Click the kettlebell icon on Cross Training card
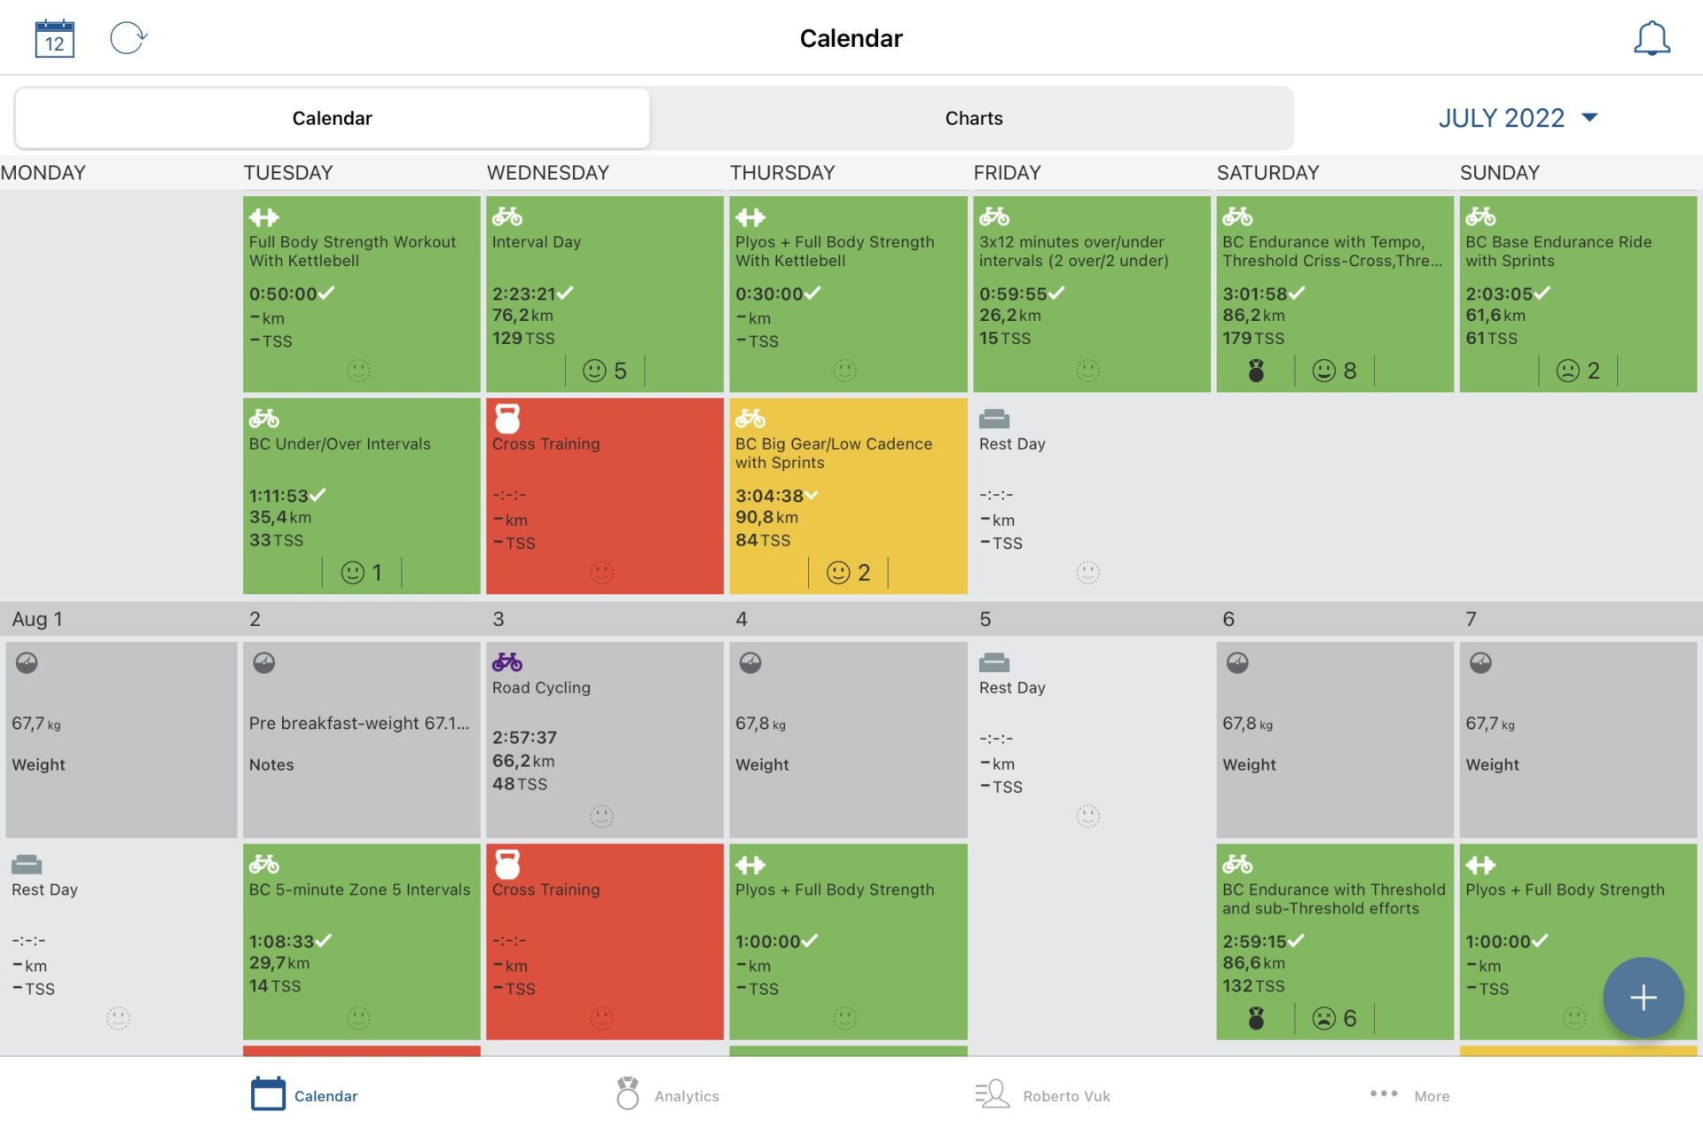1703x1128 pixels. click(x=506, y=418)
